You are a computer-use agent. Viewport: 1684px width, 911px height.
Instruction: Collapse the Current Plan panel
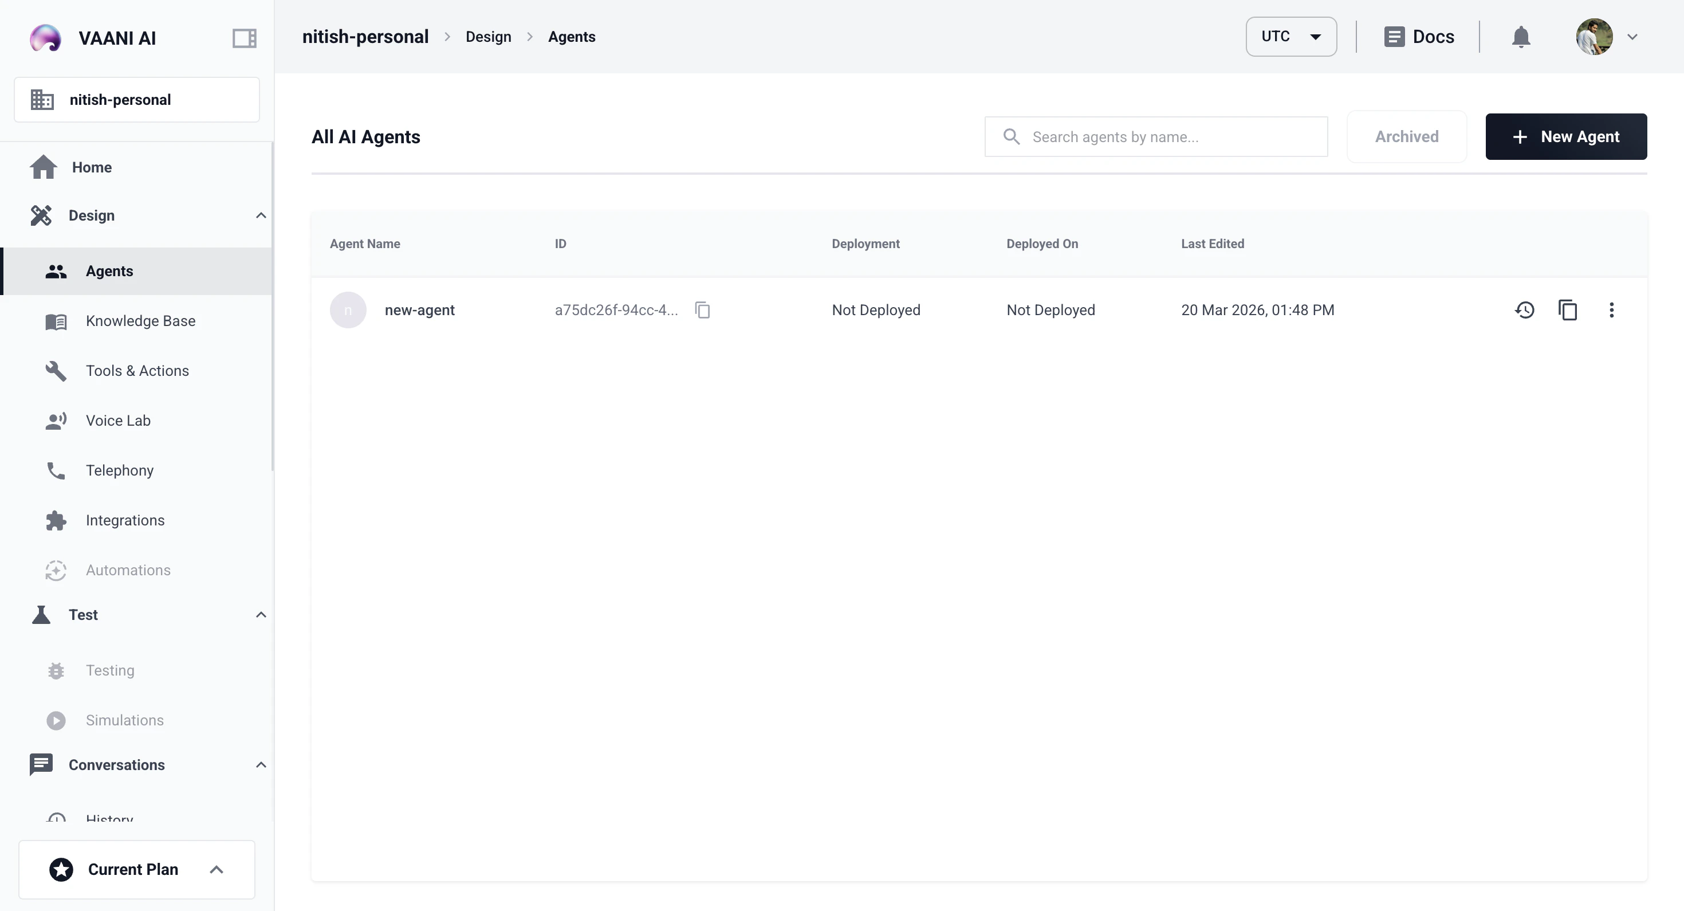point(217,870)
